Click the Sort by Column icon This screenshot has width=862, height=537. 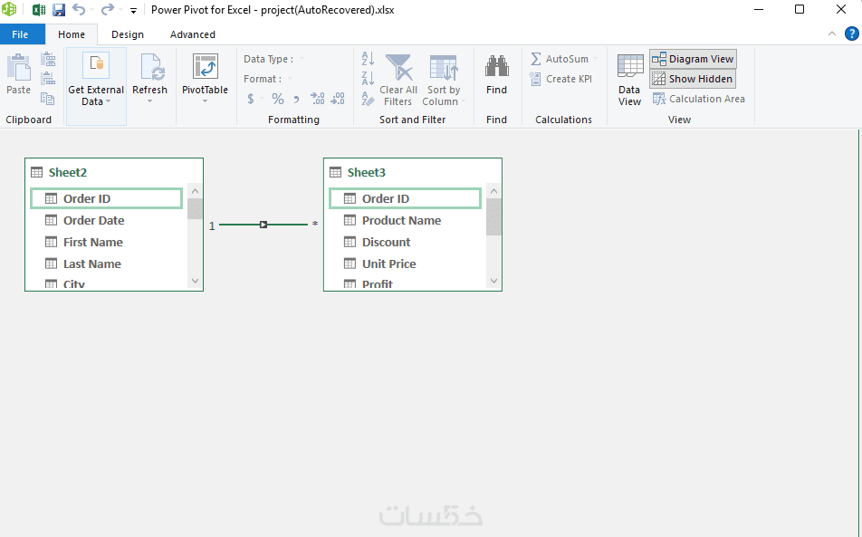point(444,68)
